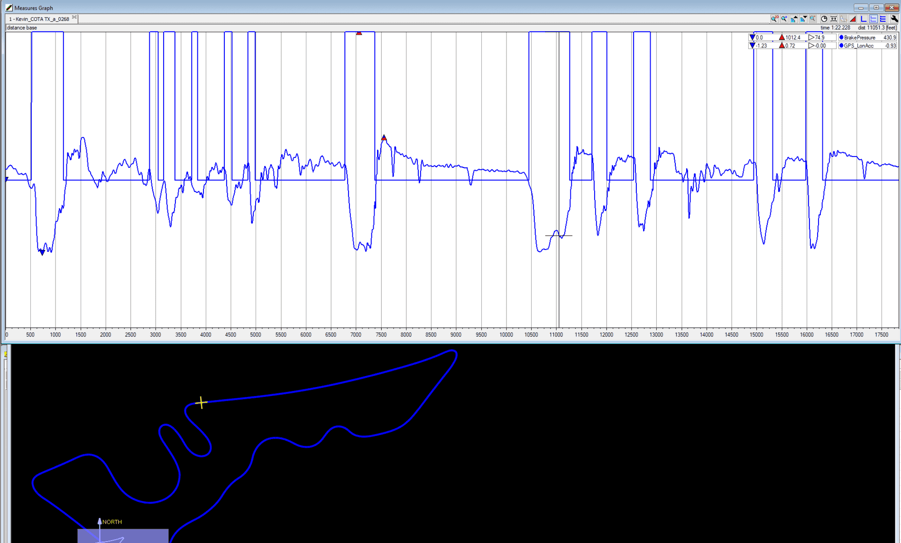
Task: Click the GPS_LonAcc blue color dot
Action: coord(841,46)
